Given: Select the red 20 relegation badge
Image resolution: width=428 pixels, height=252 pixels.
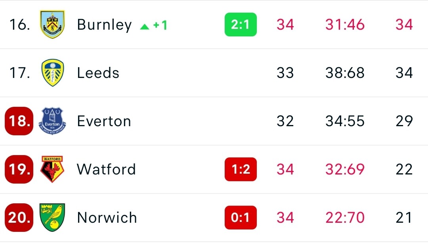Looking at the screenshot, I should [x=19, y=218].
